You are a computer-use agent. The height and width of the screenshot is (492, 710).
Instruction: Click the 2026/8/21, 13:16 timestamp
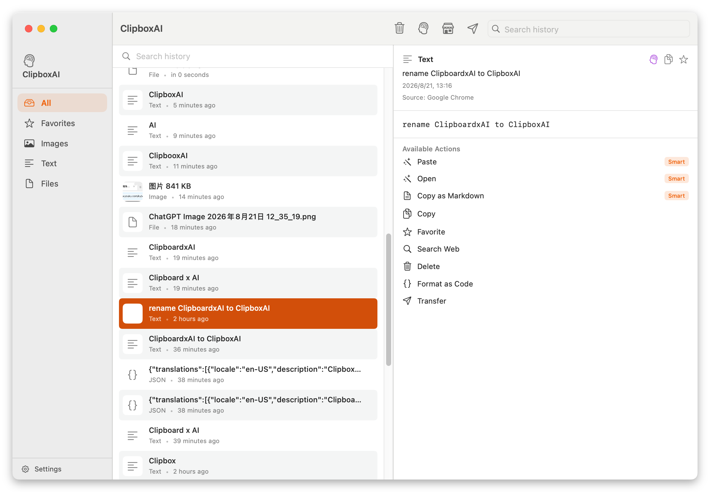pyautogui.click(x=427, y=86)
